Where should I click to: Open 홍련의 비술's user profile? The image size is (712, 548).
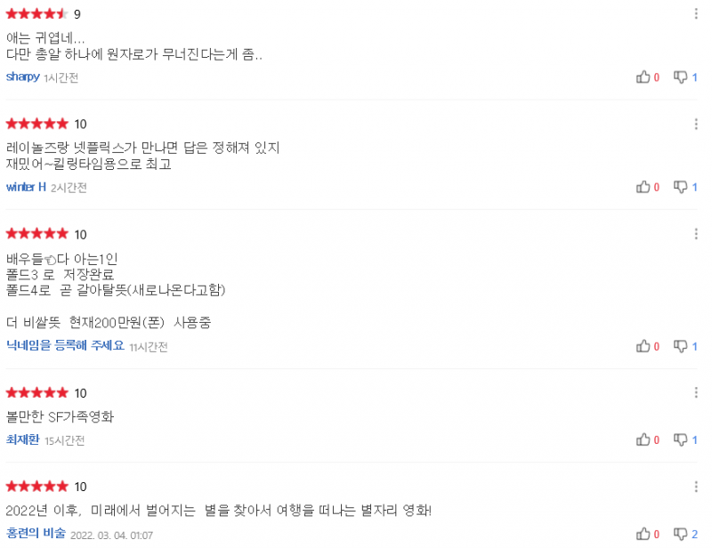click(x=36, y=533)
